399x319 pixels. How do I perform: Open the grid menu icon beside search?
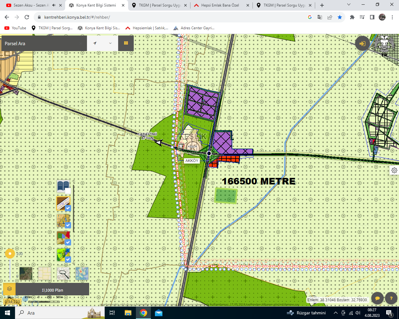126,43
